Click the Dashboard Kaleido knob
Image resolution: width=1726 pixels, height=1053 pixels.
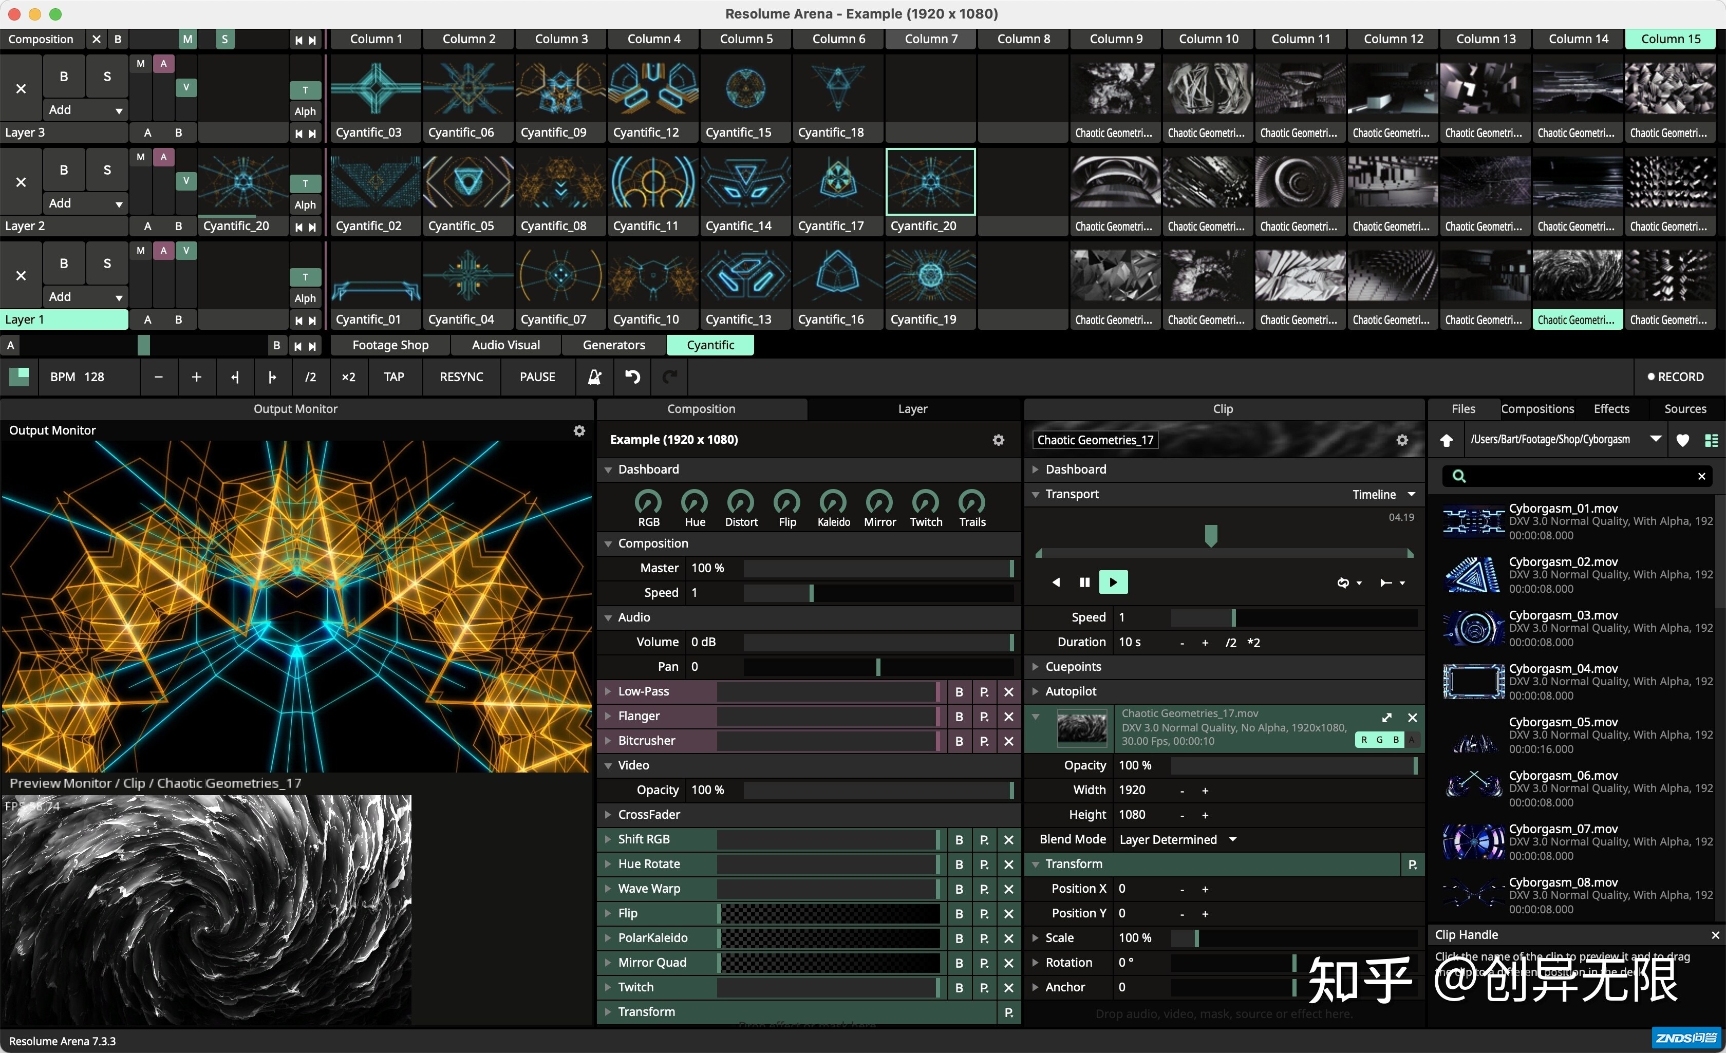click(834, 502)
